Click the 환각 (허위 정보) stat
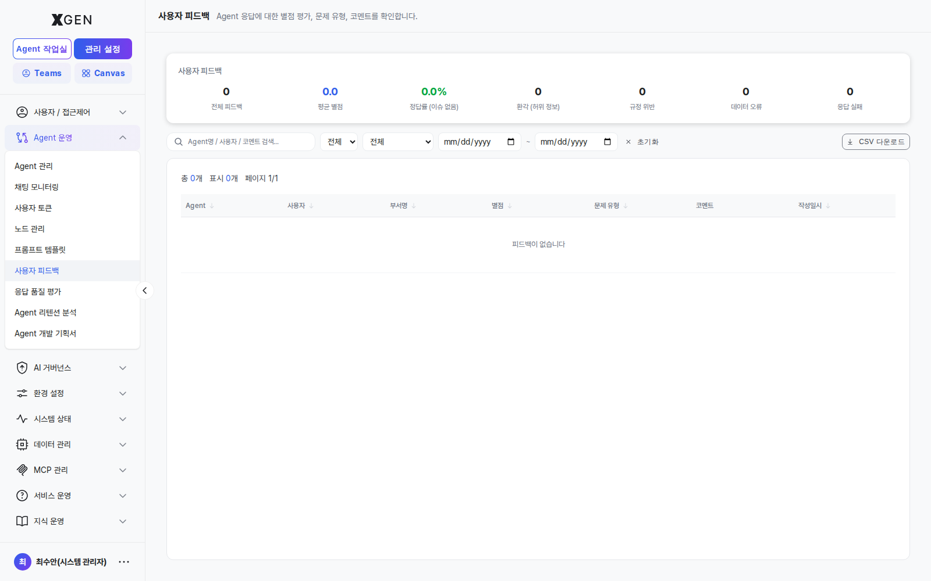 click(x=538, y=98)
